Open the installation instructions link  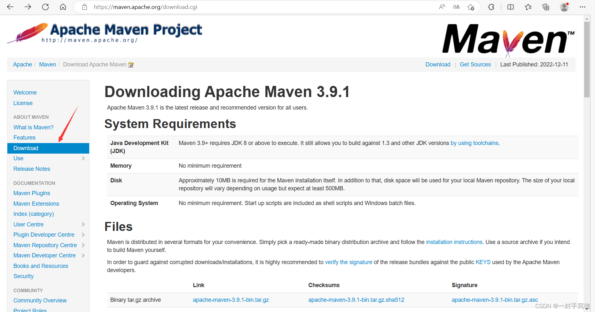pyautogui.click(x=454, y=242)
